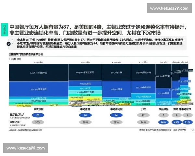Select the slide headline starting 中国餐厅每万人拥有量为87
This screenshot has height=156, width=195.
pos(98,27)
